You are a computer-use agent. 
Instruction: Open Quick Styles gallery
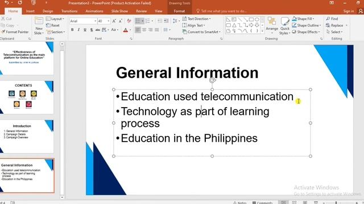[284, 26]
